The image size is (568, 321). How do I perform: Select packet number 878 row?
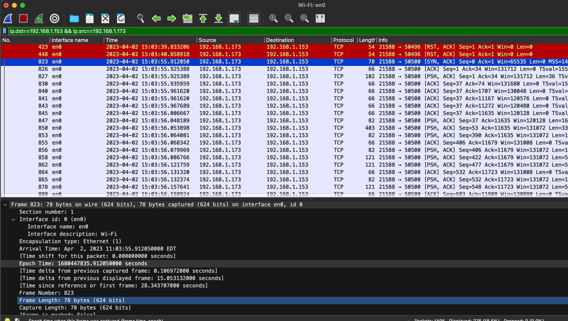pos(284,187)
